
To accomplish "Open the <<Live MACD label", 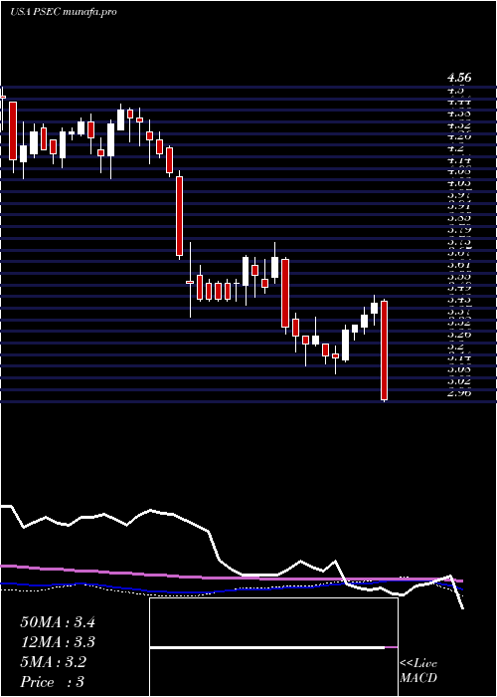I will 418,671.
